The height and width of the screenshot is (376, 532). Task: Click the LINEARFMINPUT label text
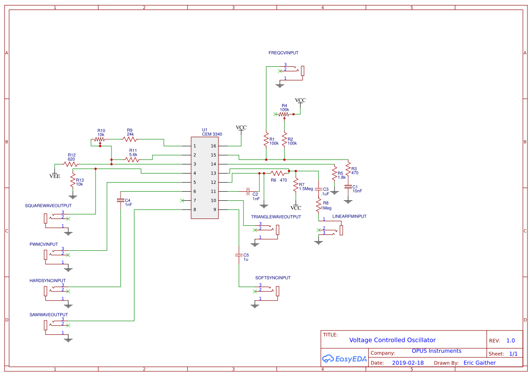coord(349,217)
